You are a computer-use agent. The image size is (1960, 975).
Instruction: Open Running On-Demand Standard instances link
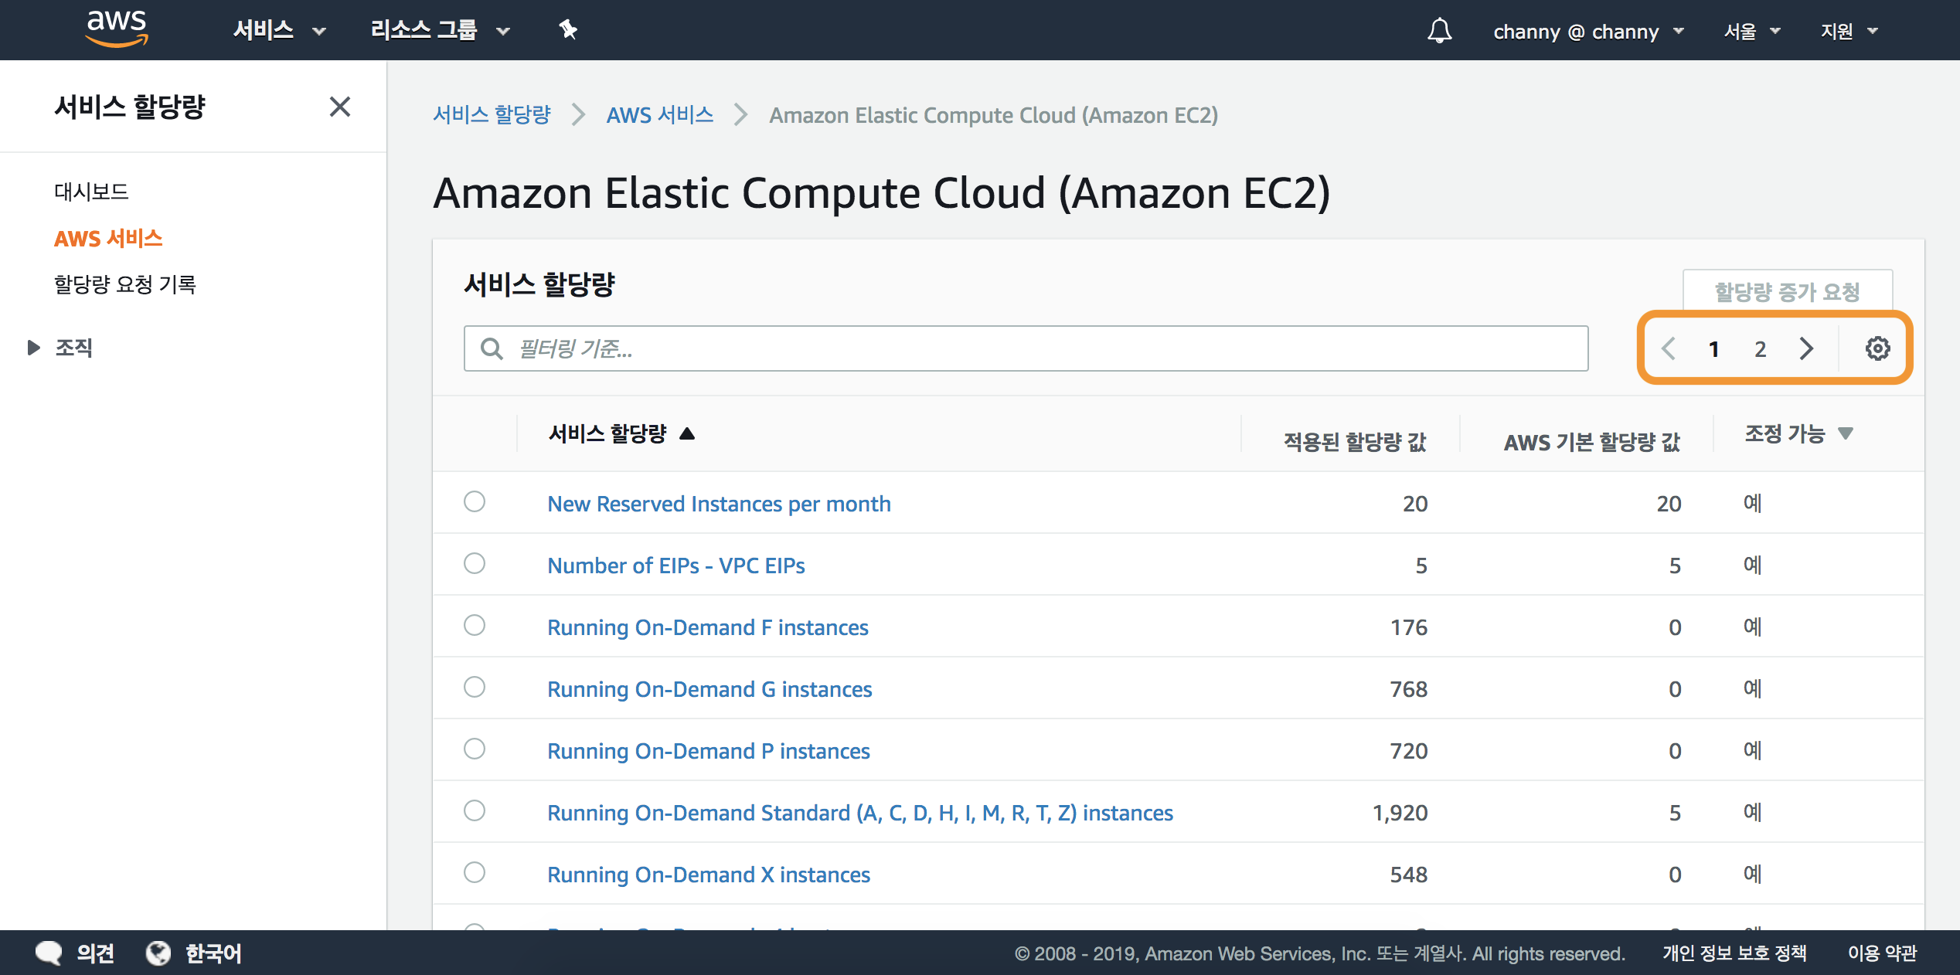(860, 813)
